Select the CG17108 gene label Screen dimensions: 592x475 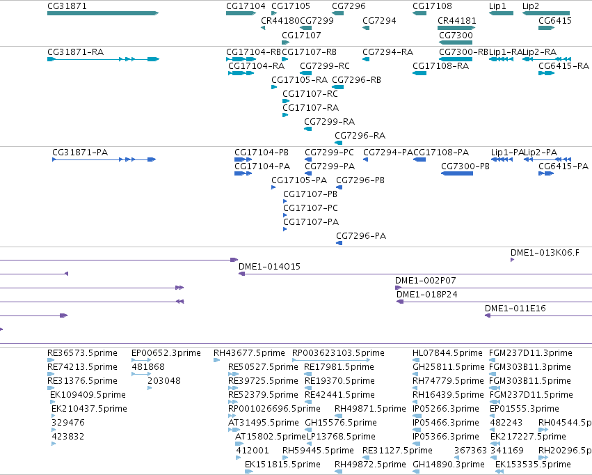pyautogui.click(x=432, y=6)
